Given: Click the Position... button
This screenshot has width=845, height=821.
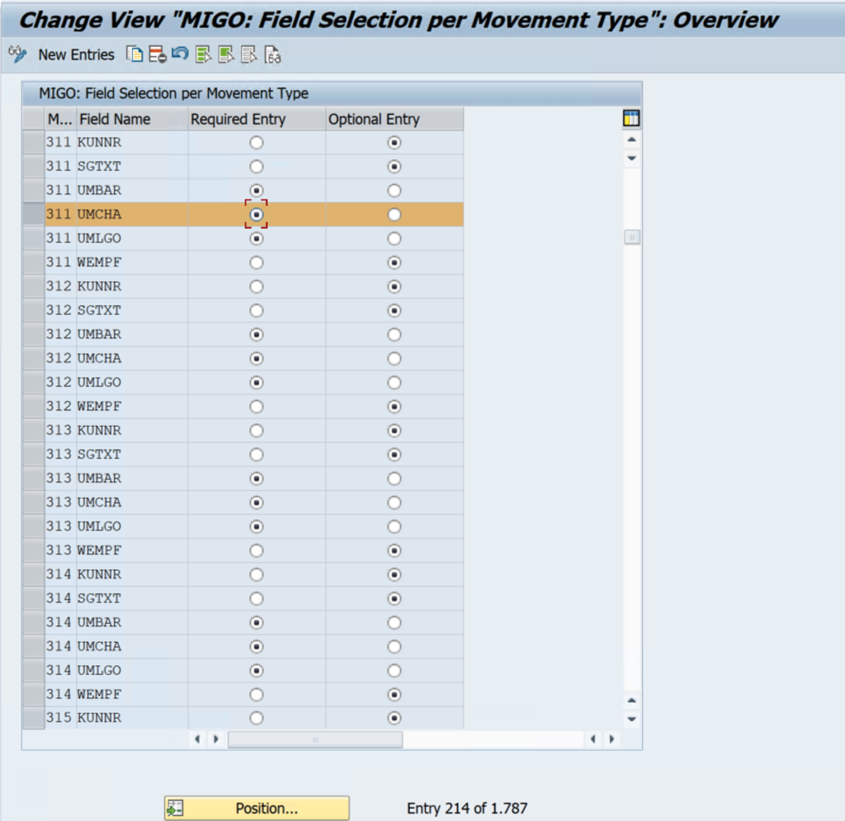Looking at the screenshot, I should coord(257,808).
